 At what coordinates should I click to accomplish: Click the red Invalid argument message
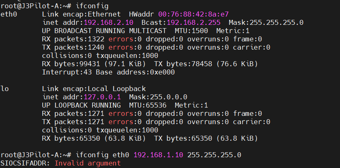coord(88,163)
